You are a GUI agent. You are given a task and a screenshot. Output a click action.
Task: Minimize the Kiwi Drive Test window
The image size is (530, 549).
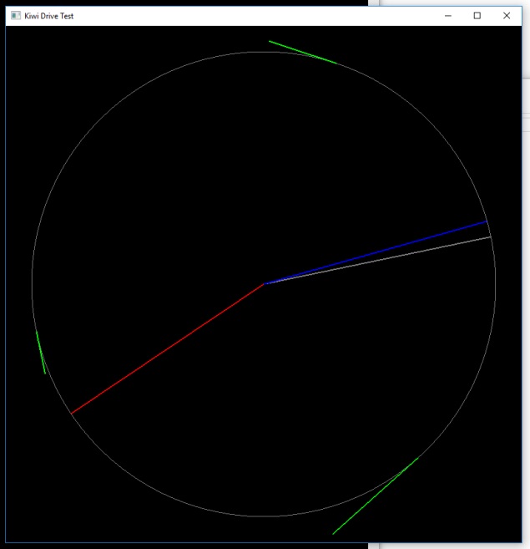point(448,16)
